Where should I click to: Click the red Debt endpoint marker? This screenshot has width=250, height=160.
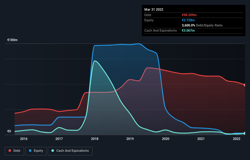coord(245,85)
